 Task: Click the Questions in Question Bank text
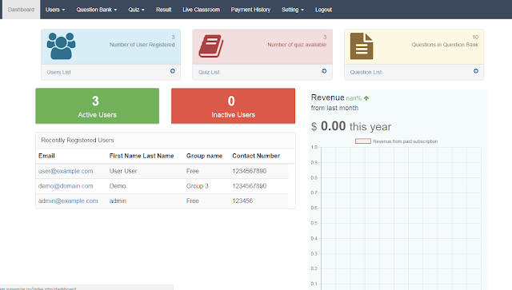[445, 45]
